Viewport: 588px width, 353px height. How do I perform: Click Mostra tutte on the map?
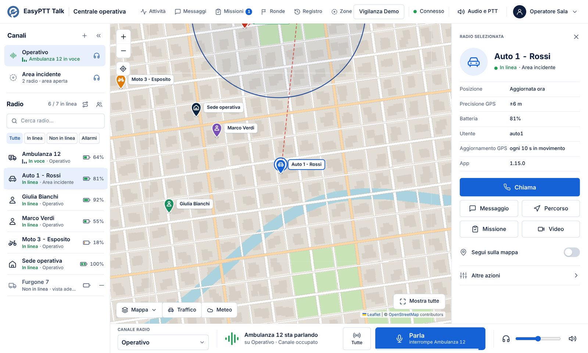(419, 301)
